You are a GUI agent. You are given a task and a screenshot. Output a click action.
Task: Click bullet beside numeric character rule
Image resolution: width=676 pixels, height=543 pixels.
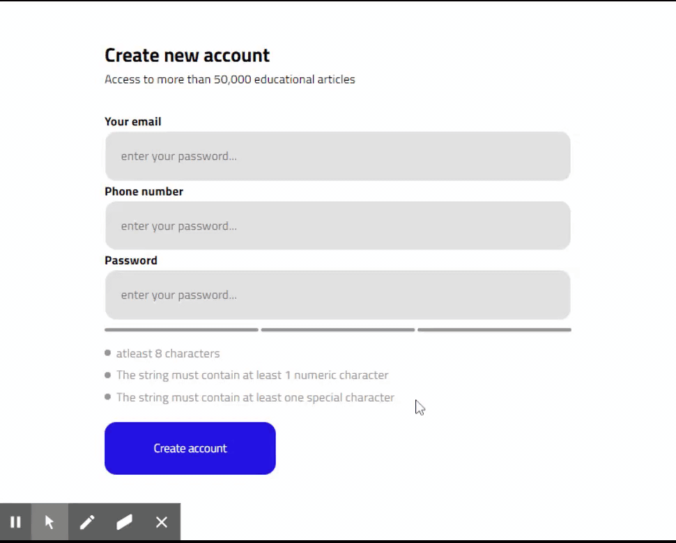[x=107, y=375]
